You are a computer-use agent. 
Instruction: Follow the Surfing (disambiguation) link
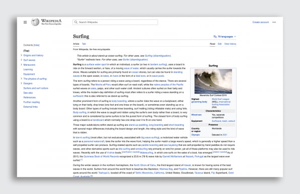[x=158, y=56]
